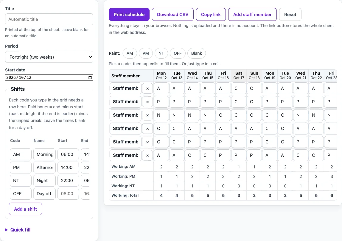Edit the PM shift code field
This screenshot has width=342, height=241.
pyautogui.click(x=21, y=167)
